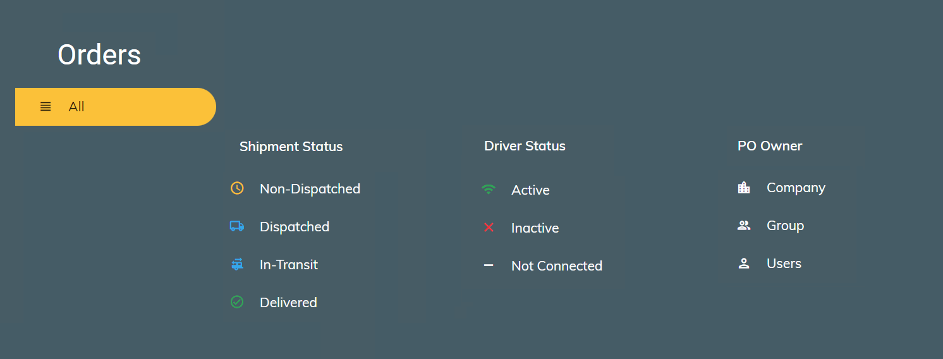Choose the Dispatched shipment filter
Screen dimensions: 943x359
pyautogui.click(x=295, y=226)
